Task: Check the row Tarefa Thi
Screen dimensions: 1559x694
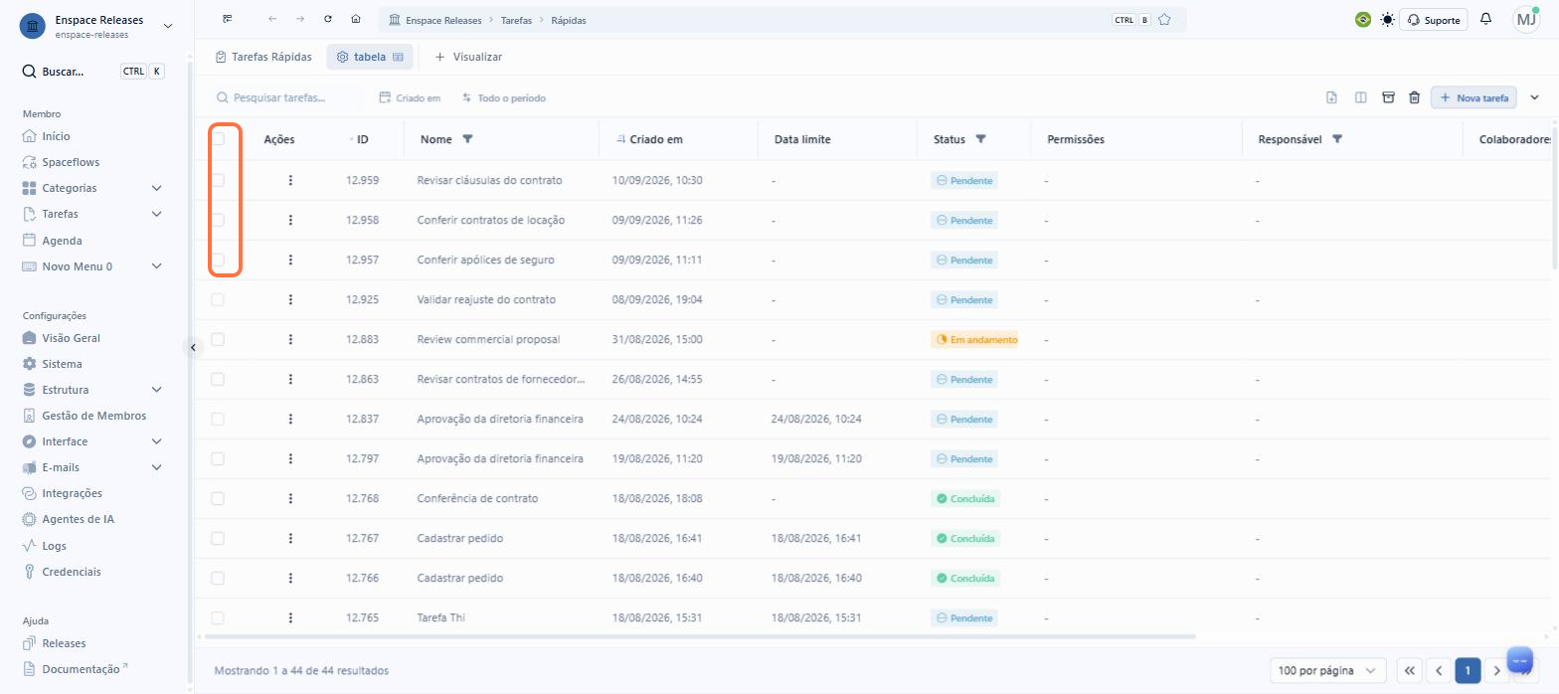Action: pos(218,617)
